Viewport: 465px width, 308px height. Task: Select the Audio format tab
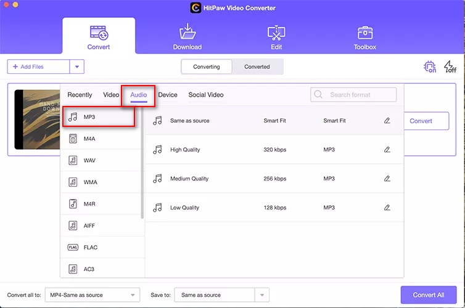[139, 95]
